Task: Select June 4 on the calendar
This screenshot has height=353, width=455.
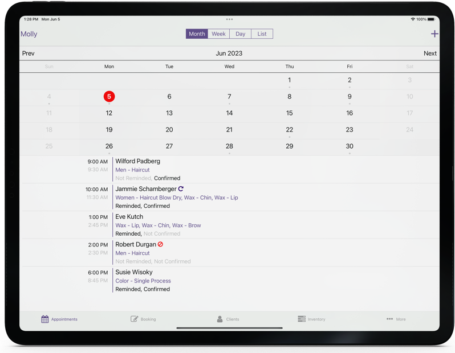Action: pyautogui.click(x=49, y=97)
